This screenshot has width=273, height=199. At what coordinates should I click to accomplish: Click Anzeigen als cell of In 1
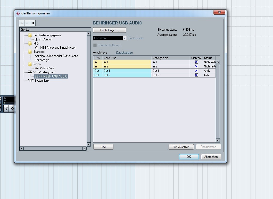coord(170,62)
